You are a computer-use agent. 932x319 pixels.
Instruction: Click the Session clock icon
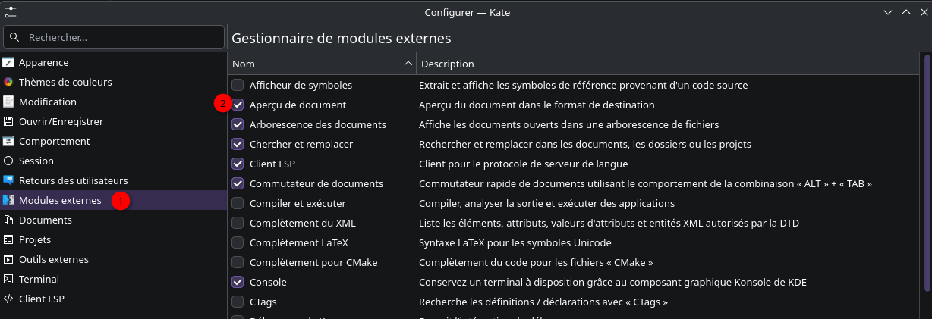pyautogui.click(x=8, y=161)
